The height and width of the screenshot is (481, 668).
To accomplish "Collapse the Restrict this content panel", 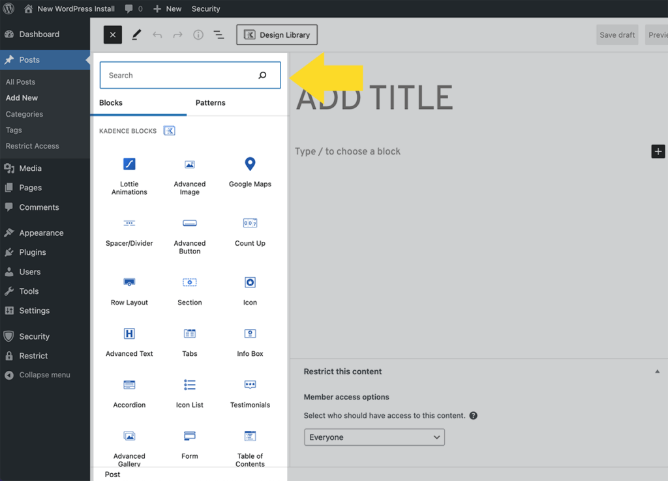I will pos(658,372).
